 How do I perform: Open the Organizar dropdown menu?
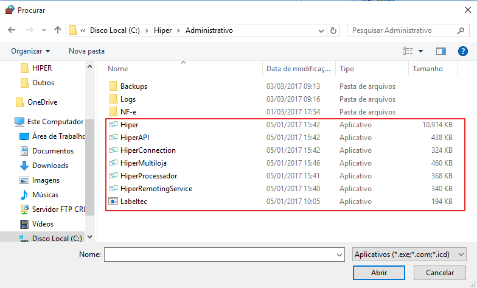point(30,51)
